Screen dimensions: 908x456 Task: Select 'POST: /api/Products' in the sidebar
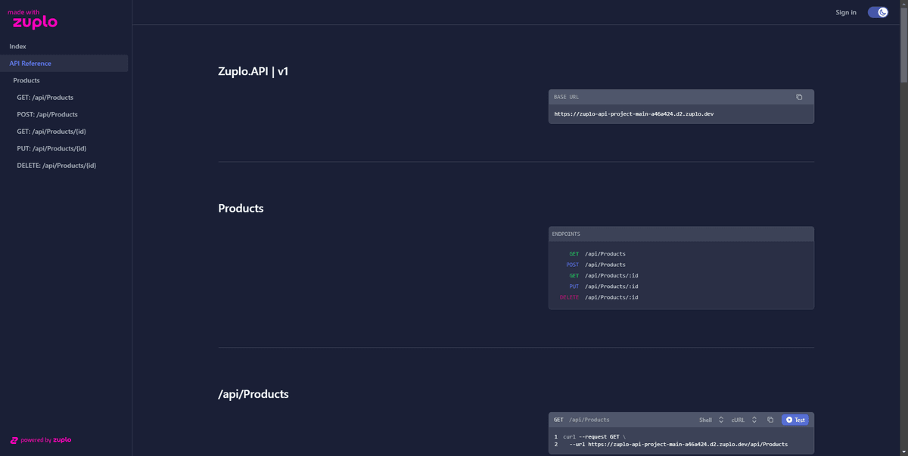click(48, 114)
